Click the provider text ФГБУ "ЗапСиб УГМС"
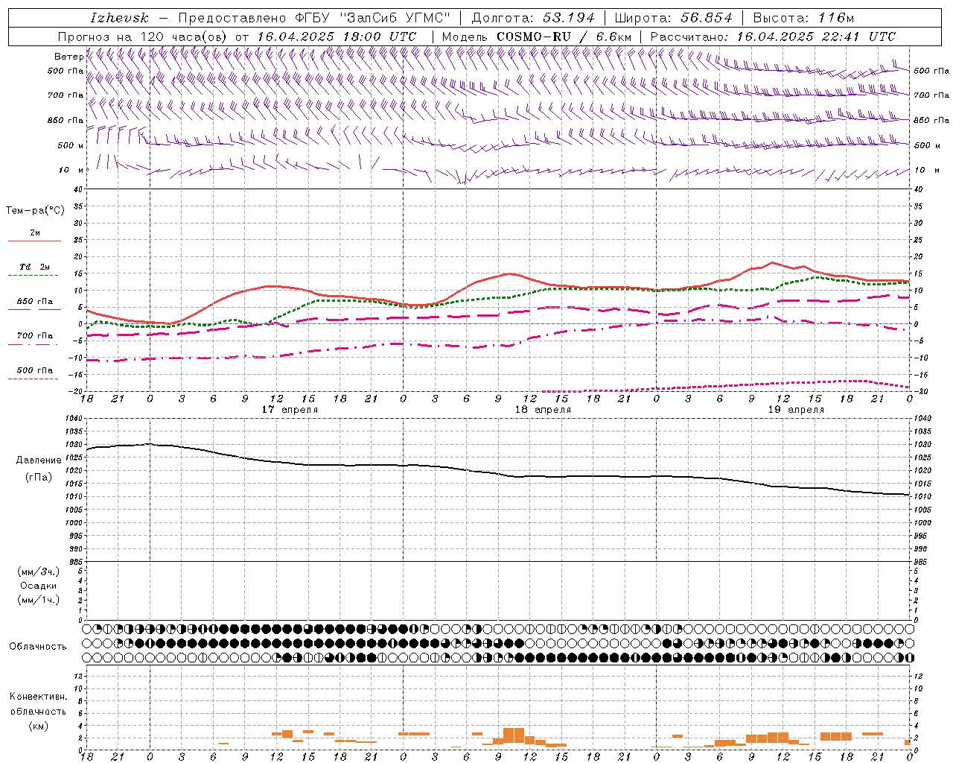953x763 pixels. tap(374, 18)
